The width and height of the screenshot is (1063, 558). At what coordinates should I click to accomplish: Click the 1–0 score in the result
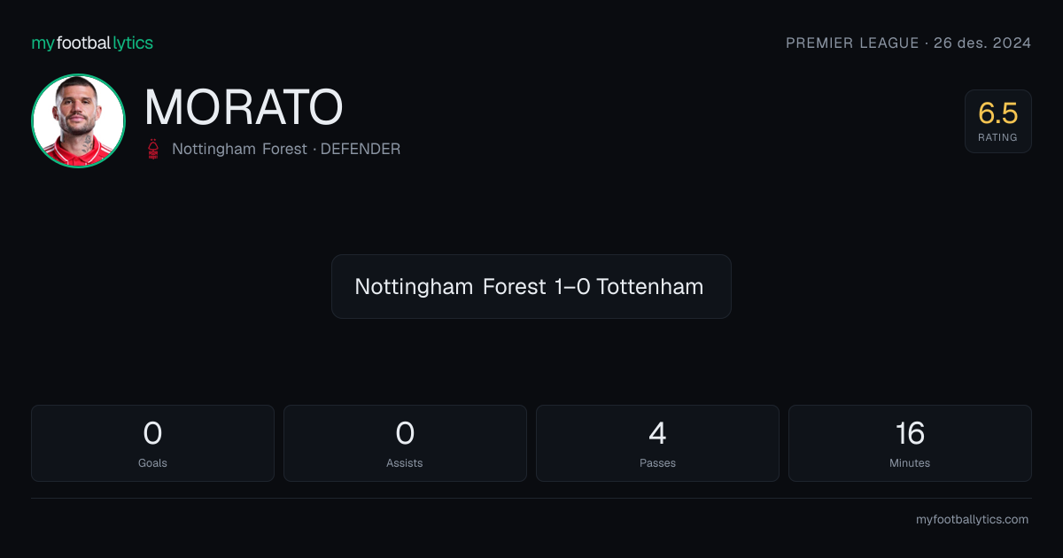tap(572, 286)
